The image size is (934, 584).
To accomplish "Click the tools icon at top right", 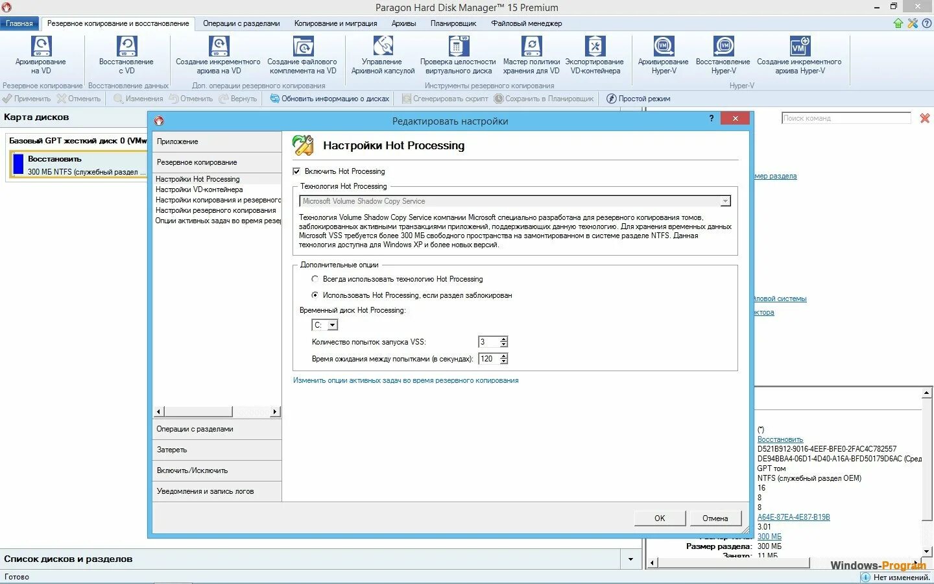I will point(913,23).
